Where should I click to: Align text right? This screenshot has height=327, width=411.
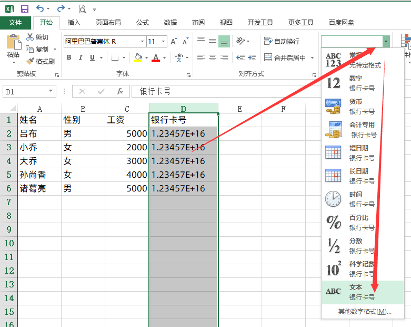224,57
